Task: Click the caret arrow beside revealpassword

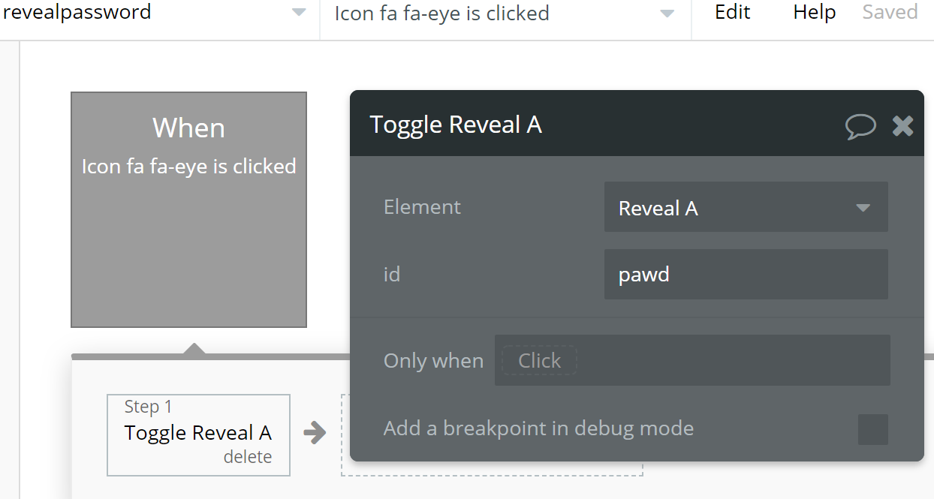Action: (x=299, y=13)
